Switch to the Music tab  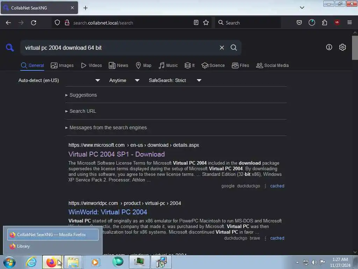(168, 65)
